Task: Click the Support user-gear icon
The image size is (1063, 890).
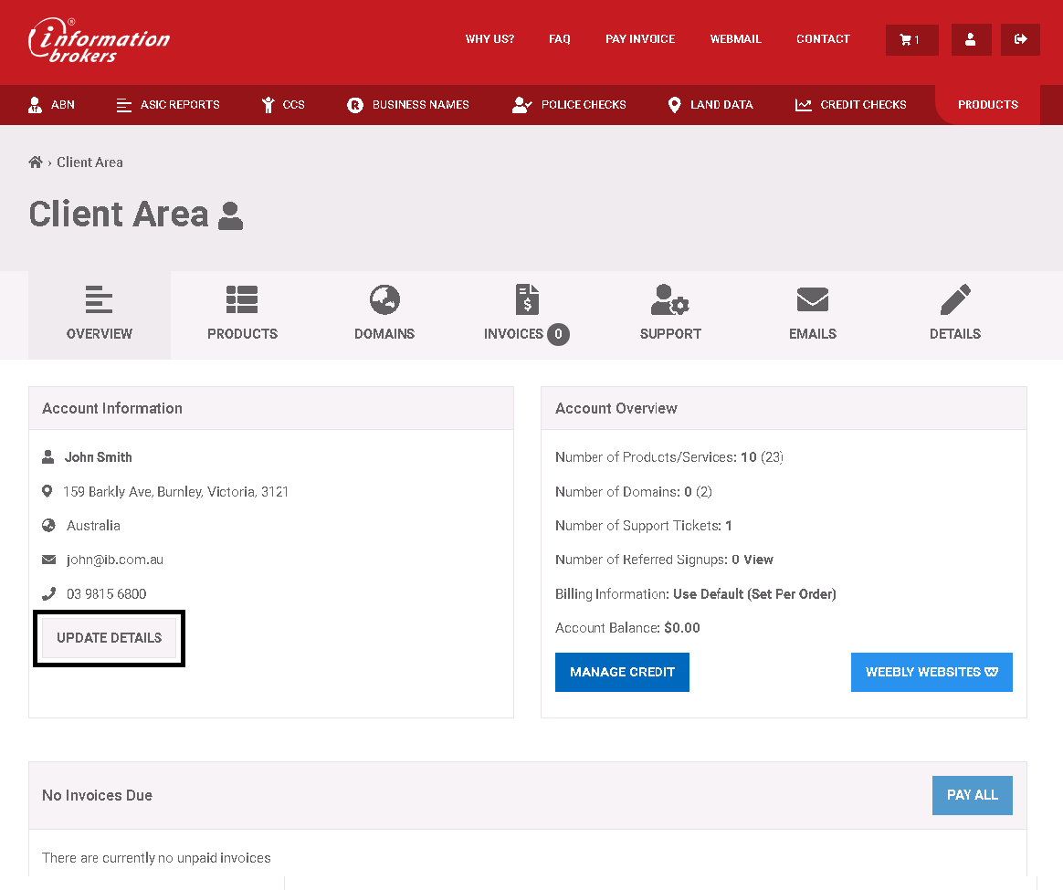Action: click(x=669, y=299)
